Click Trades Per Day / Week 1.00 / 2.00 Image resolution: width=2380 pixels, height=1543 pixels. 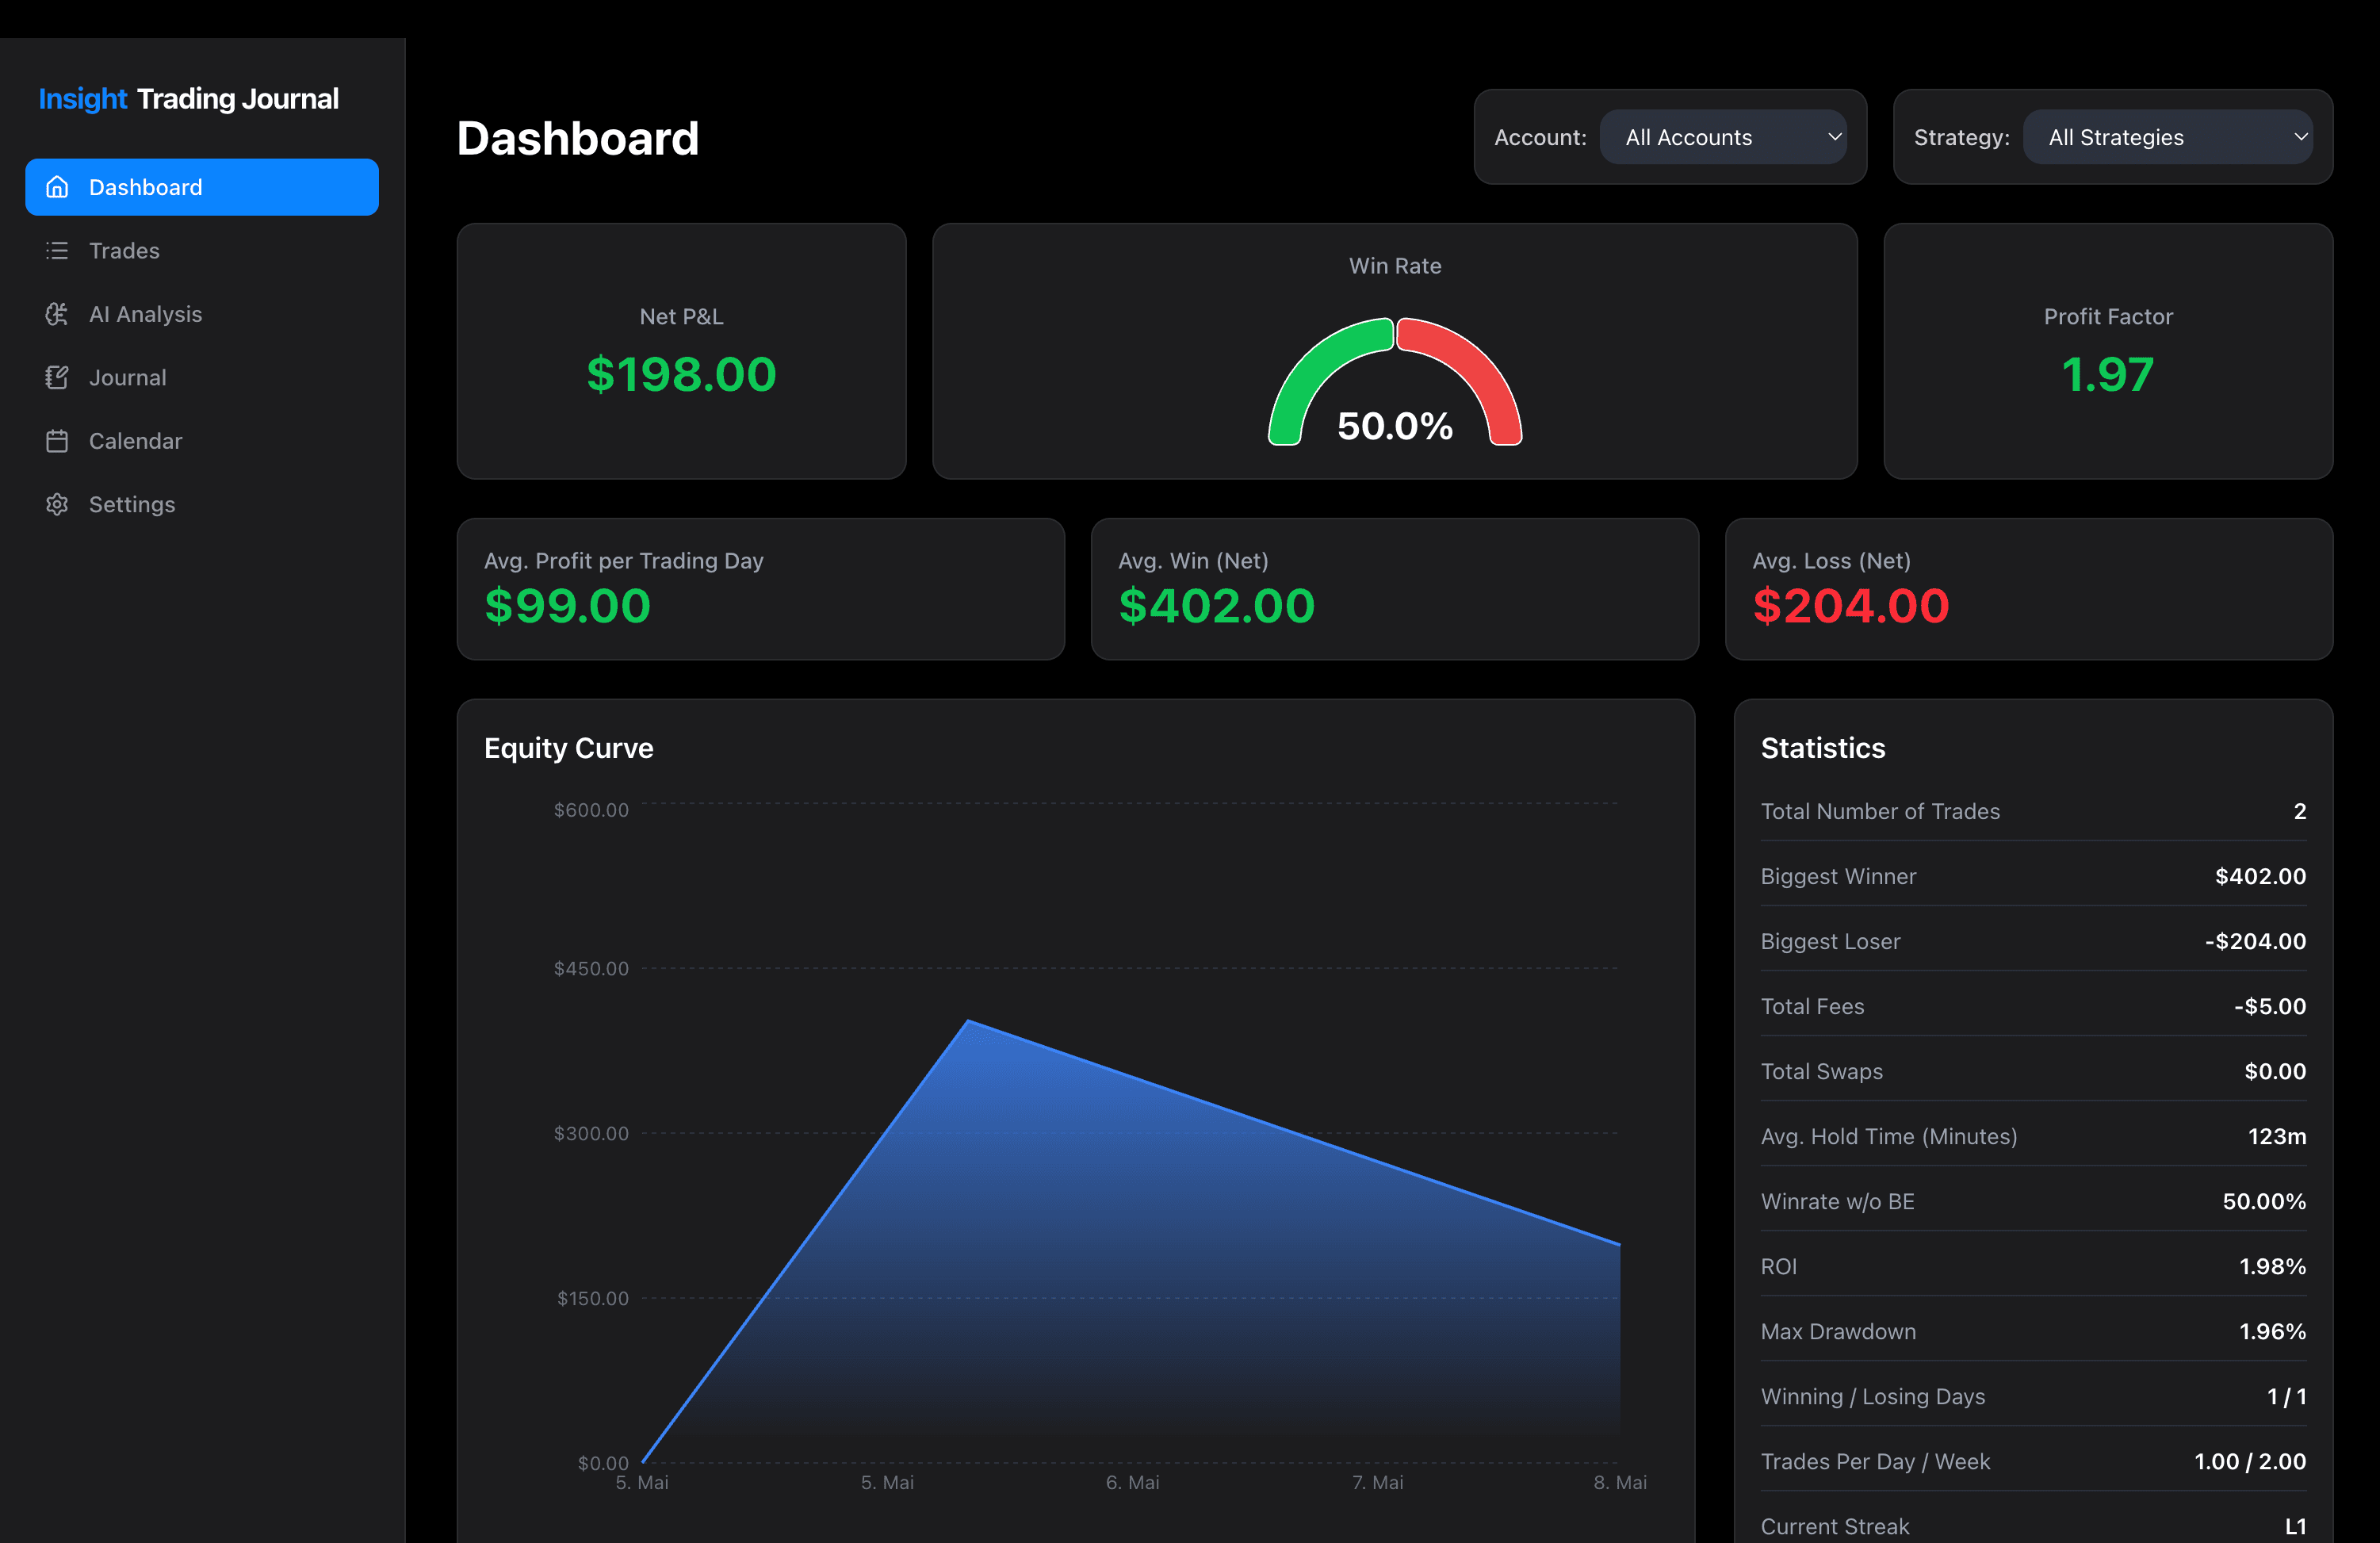(x=2250, y=1461)
